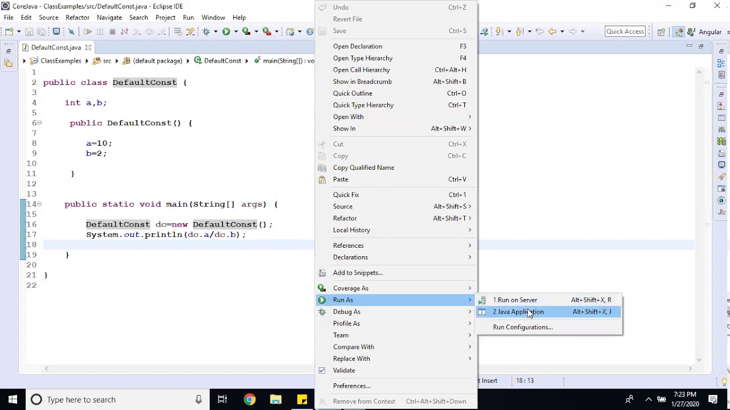The width and height of the screenshot is (730, 410).
Task: Choose Open Declaration from context menu
Action: click(x=396, y=46)
